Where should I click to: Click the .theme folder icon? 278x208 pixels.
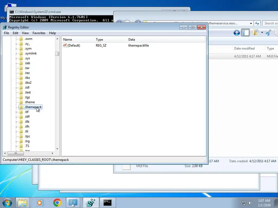tap(21, 102)
